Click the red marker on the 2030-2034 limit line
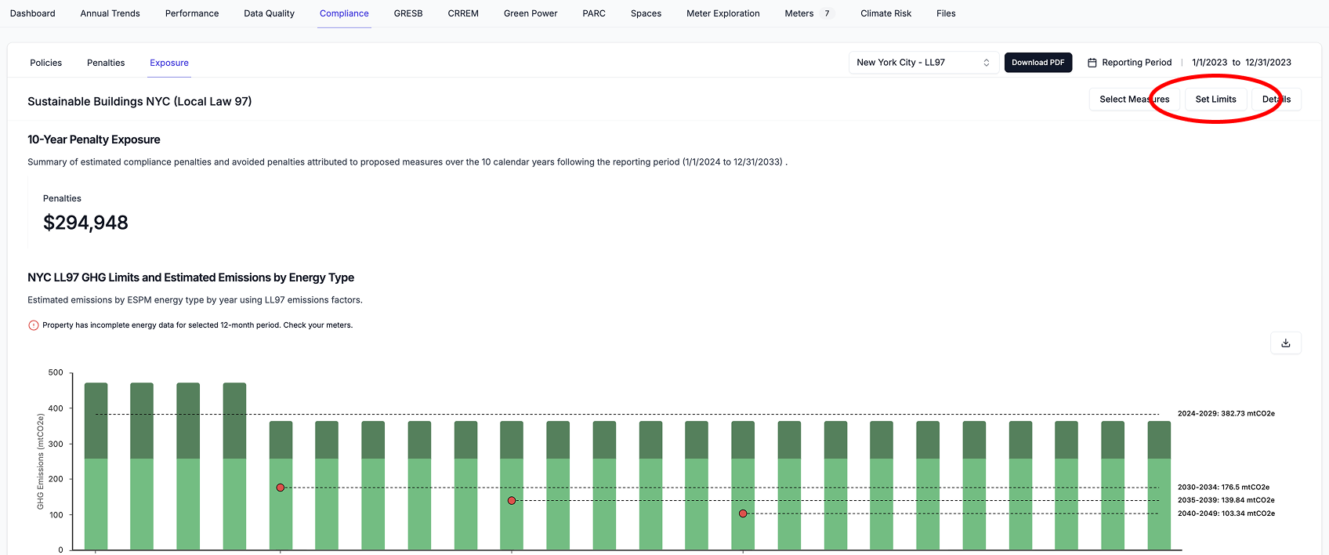 pos(281,488)
